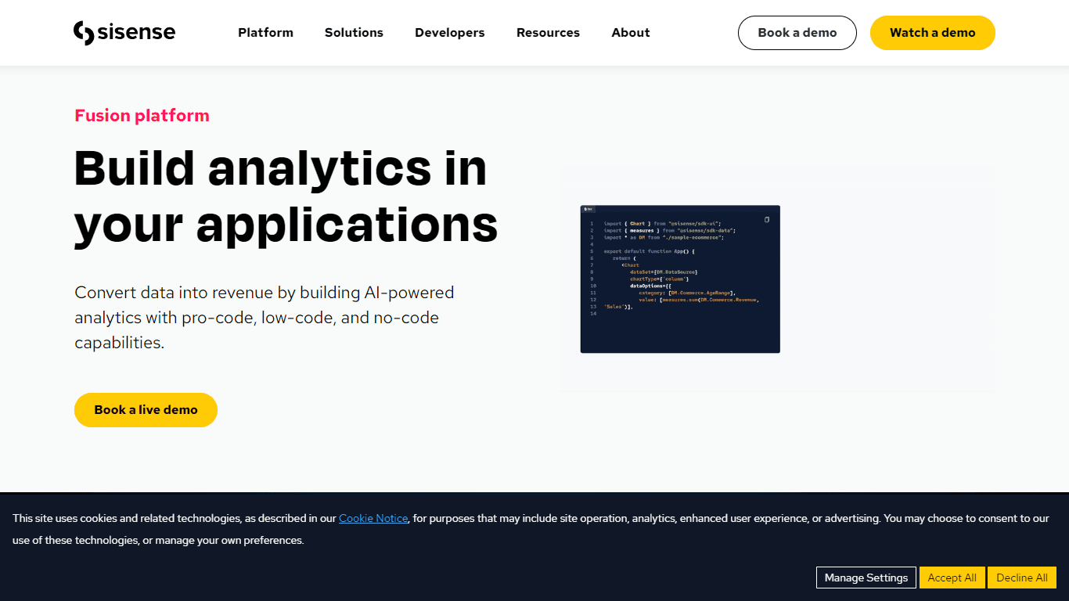
Task: Open the Cookie Notice link
Action: pyautogui.click(x=373, y=518)
